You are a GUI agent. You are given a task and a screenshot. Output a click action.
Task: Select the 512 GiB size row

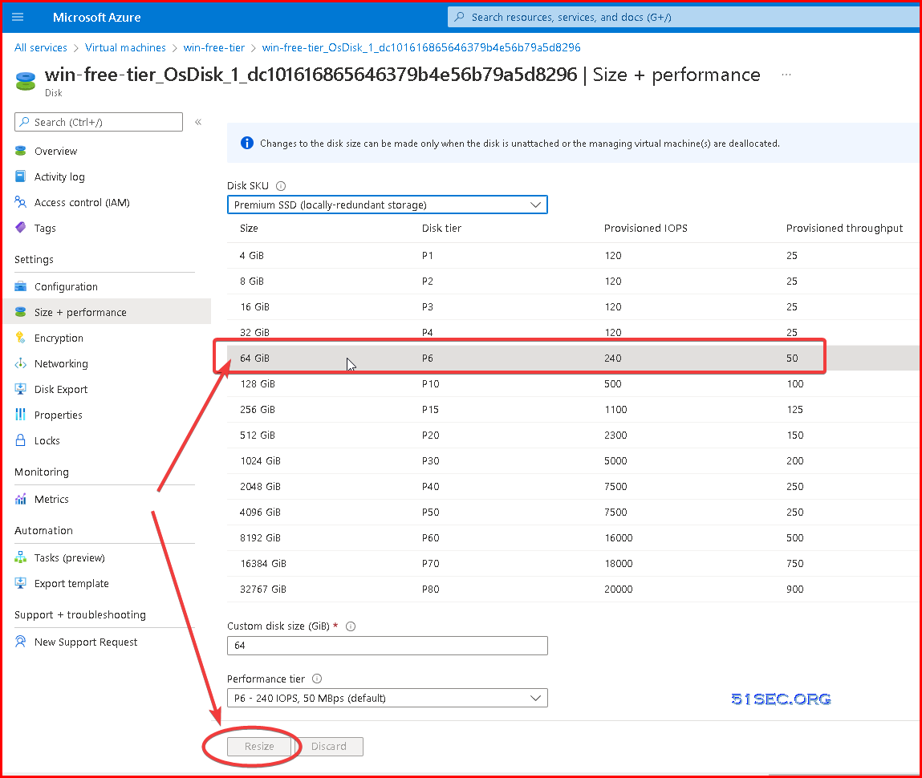573,436
